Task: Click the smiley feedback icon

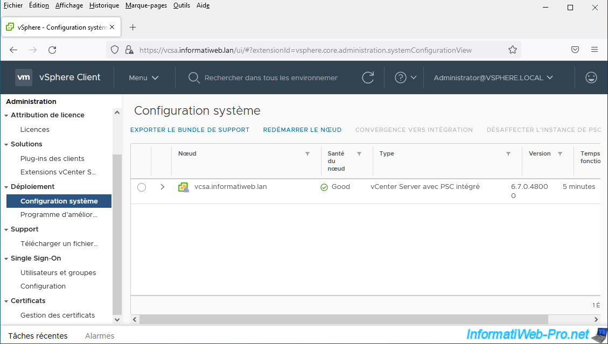Action: [x=591, y=78]
